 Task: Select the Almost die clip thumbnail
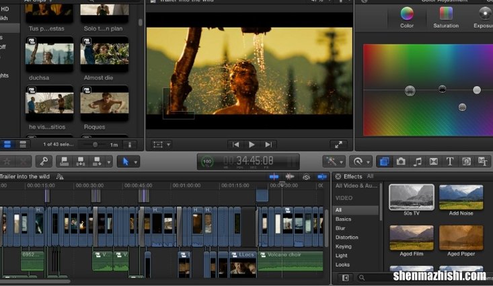(x=104, y=54)
